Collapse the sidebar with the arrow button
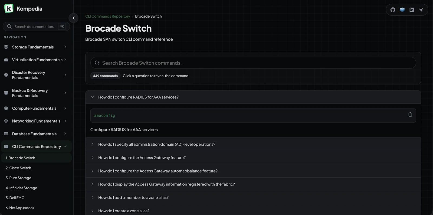Viewport: 433px width, 215px height. tap(73, 18)
